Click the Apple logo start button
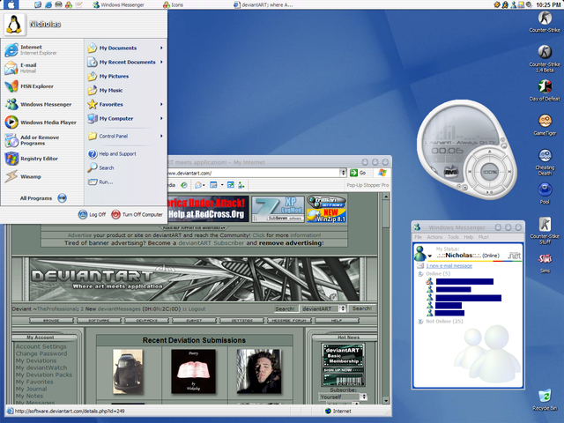The width and height of the screenshot is (564, 423). [11, 4]
